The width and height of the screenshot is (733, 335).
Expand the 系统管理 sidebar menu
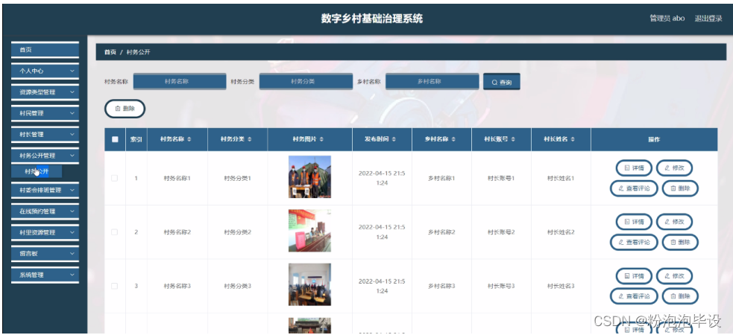tap(45, 275)
